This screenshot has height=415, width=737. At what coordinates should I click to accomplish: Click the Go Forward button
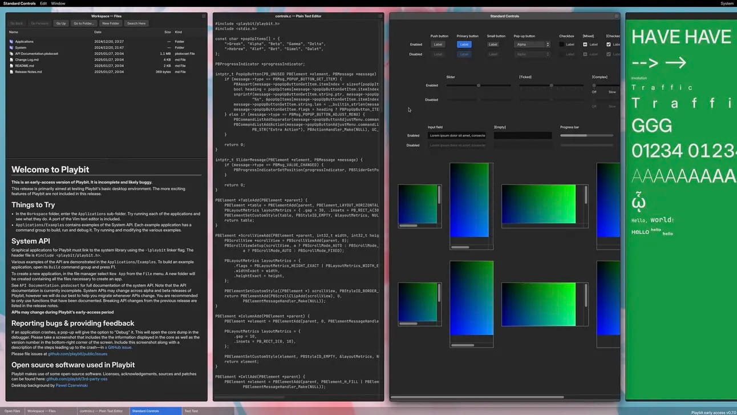coord(40,23)
